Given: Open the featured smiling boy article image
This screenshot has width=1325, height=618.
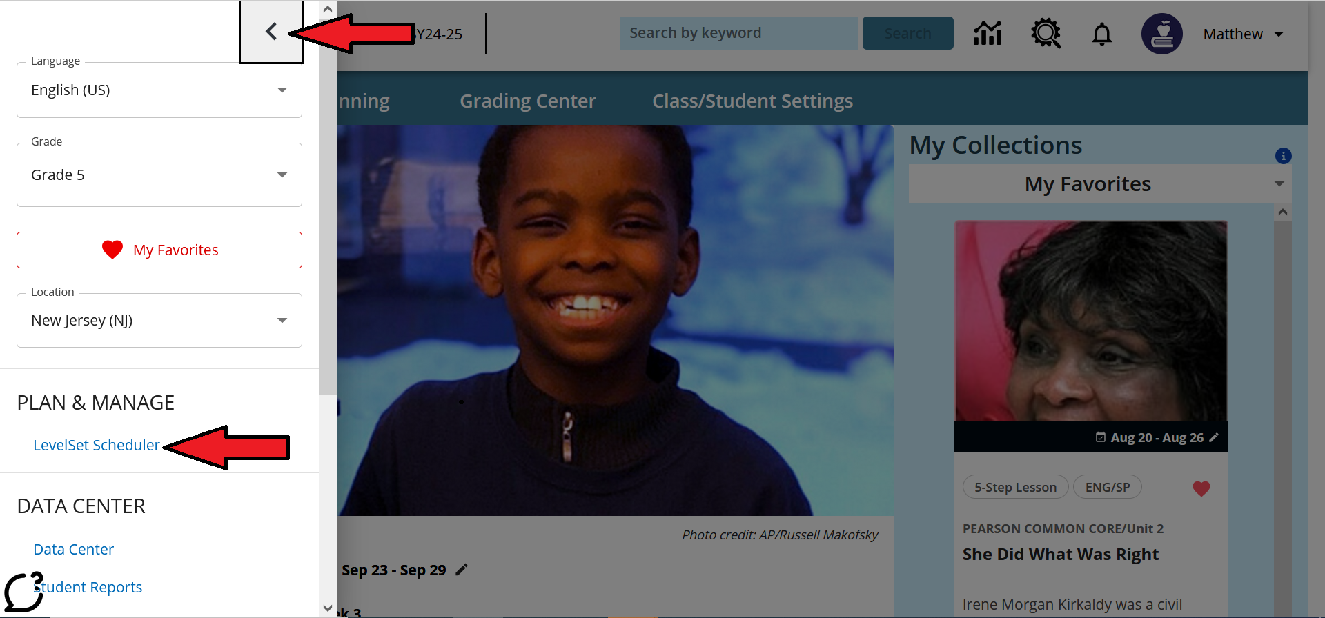Looking at the screenshot, I should click(615, 320).
